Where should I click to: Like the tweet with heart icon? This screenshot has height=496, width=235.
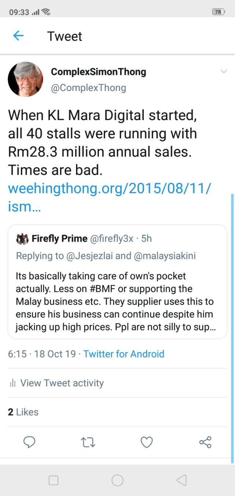click(x=147, y=442)
